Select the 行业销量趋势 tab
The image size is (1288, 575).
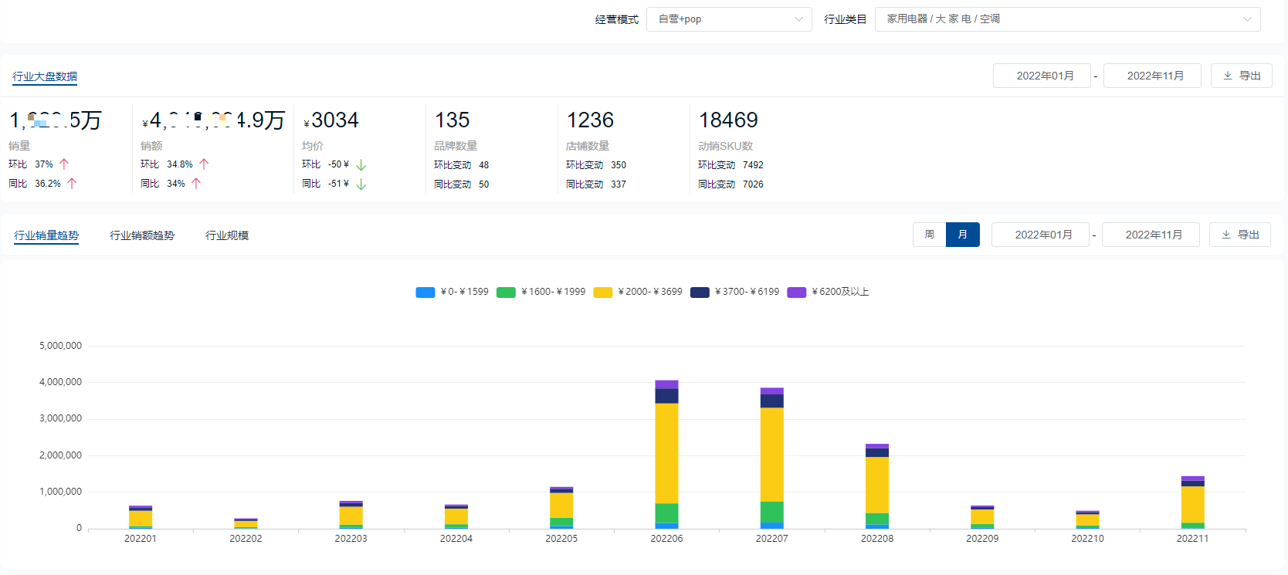(46, 235)
